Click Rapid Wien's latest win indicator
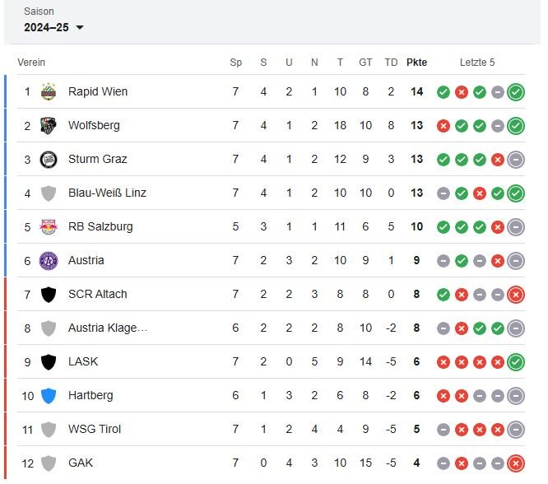This screenshot has height=484, width=548. pos(516,92)
